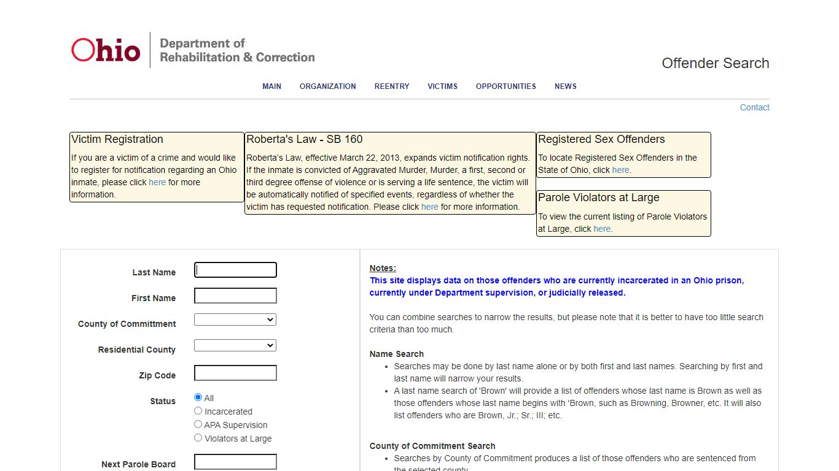Click 'here' link in Victim Registration box
Image resolution: width=839 pixels, height=471 pixels.
(x=157, y=182)
